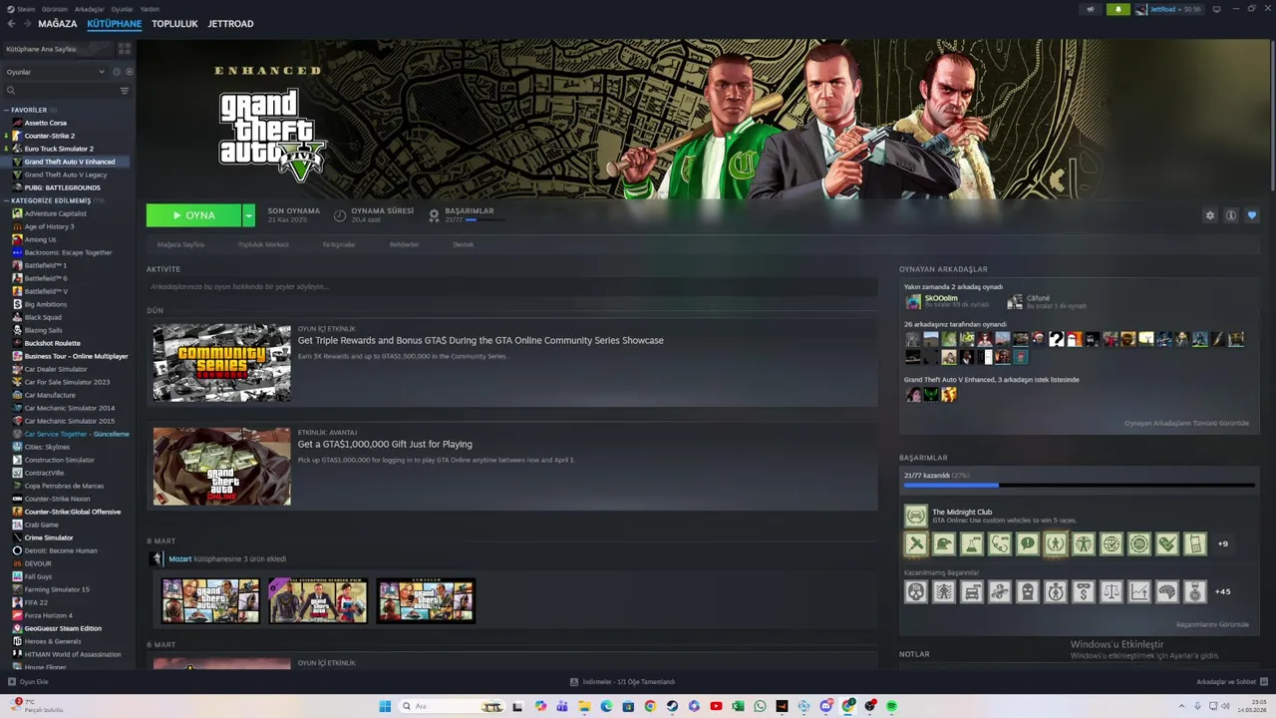Toggle favorite heart icon for the game
Image resolution: width=1276 pixels, height=718 pixels.
(x=1252, y=215)
